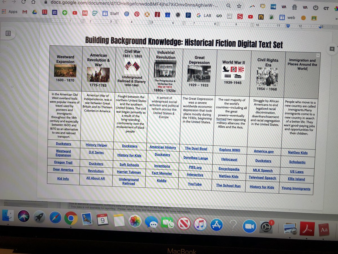Viewport: 338px width, 254px height.
Task: Open the Underground Railroad link
Action: (x=129, y=181)
